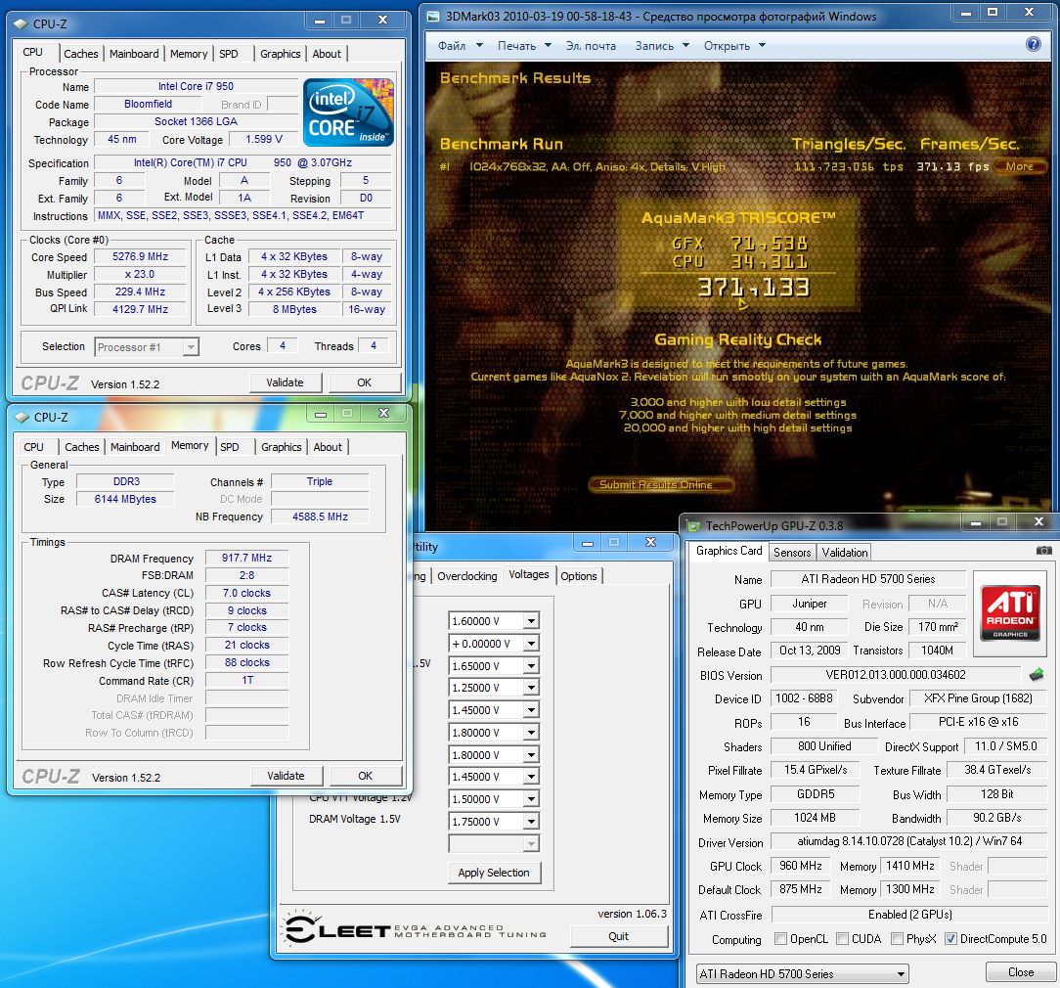Click Эл. почта in Photo Viewer toolbar
This screenshot has width=1060, height=988.
[x=591, y=45]
